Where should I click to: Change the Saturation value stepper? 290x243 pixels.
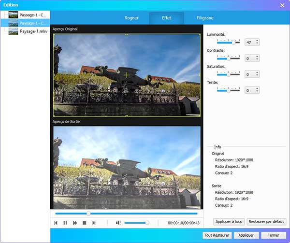[x=257, y=74]
